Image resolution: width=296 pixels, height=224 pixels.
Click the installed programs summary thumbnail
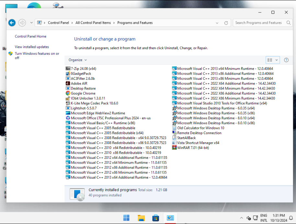(x=77, y=194)
